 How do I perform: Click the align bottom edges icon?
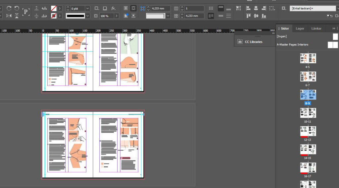pos(264,16)
